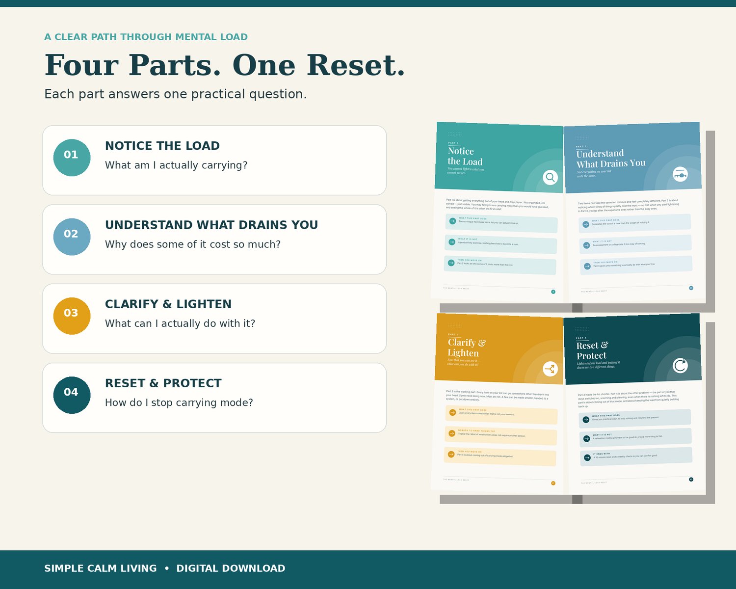736x589 pixels.
Task: Click the teal 01 number circle
Action: coord(72,158)
